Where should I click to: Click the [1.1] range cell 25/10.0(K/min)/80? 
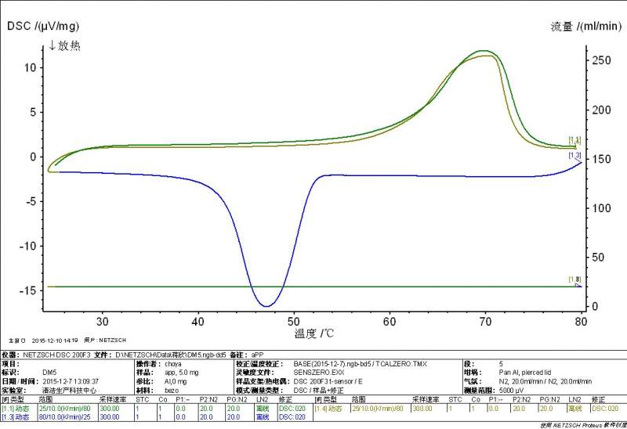65,409
